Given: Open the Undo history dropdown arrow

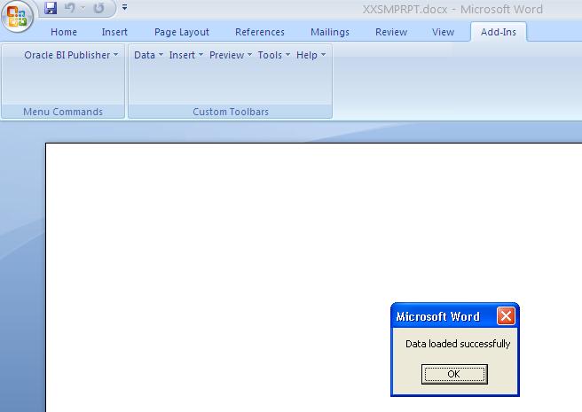Looking at the screenshot, I should tap(83, 8).
